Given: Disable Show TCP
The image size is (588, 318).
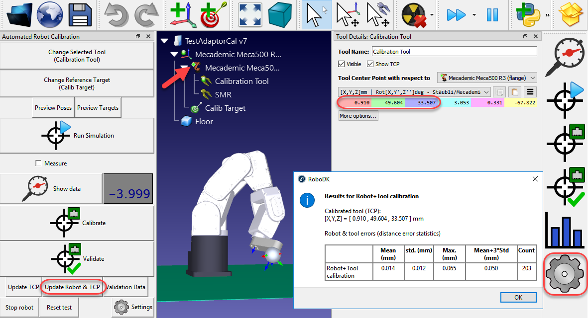Looking at the screenshot, I should click(x=370, y=64).
